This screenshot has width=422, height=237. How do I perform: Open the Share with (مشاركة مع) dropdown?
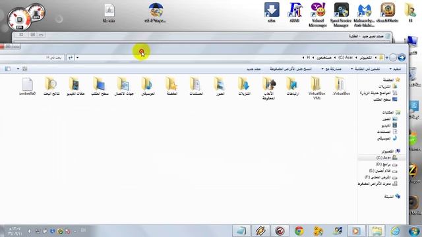331,69
